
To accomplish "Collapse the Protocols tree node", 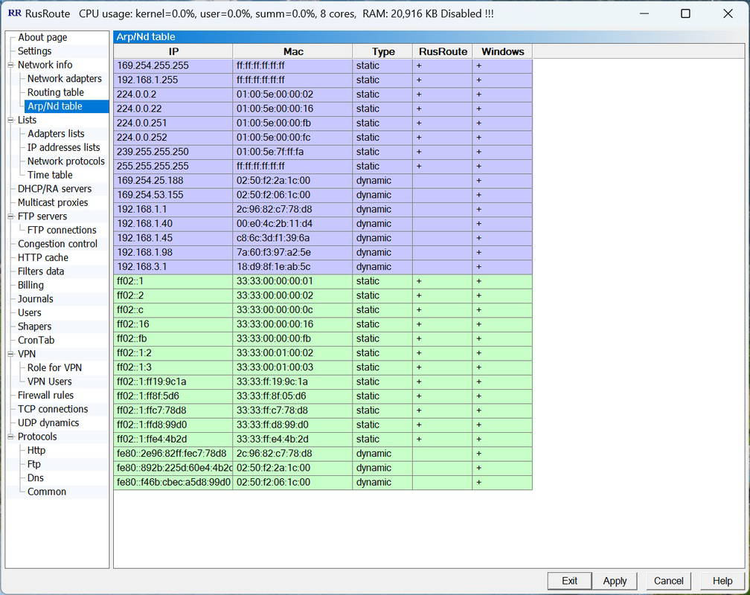I will [x=10, y=437].
